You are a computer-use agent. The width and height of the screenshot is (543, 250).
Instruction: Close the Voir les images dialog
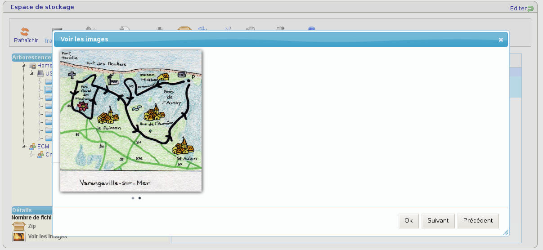pos(501,40)
